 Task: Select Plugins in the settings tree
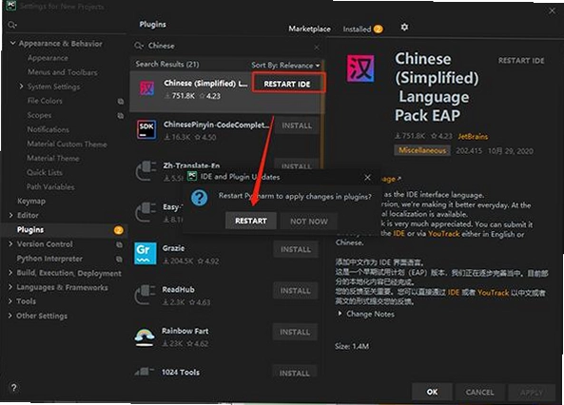[30, 229]
